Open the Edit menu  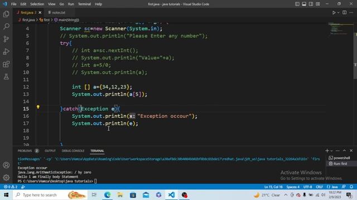pos(23,4)
